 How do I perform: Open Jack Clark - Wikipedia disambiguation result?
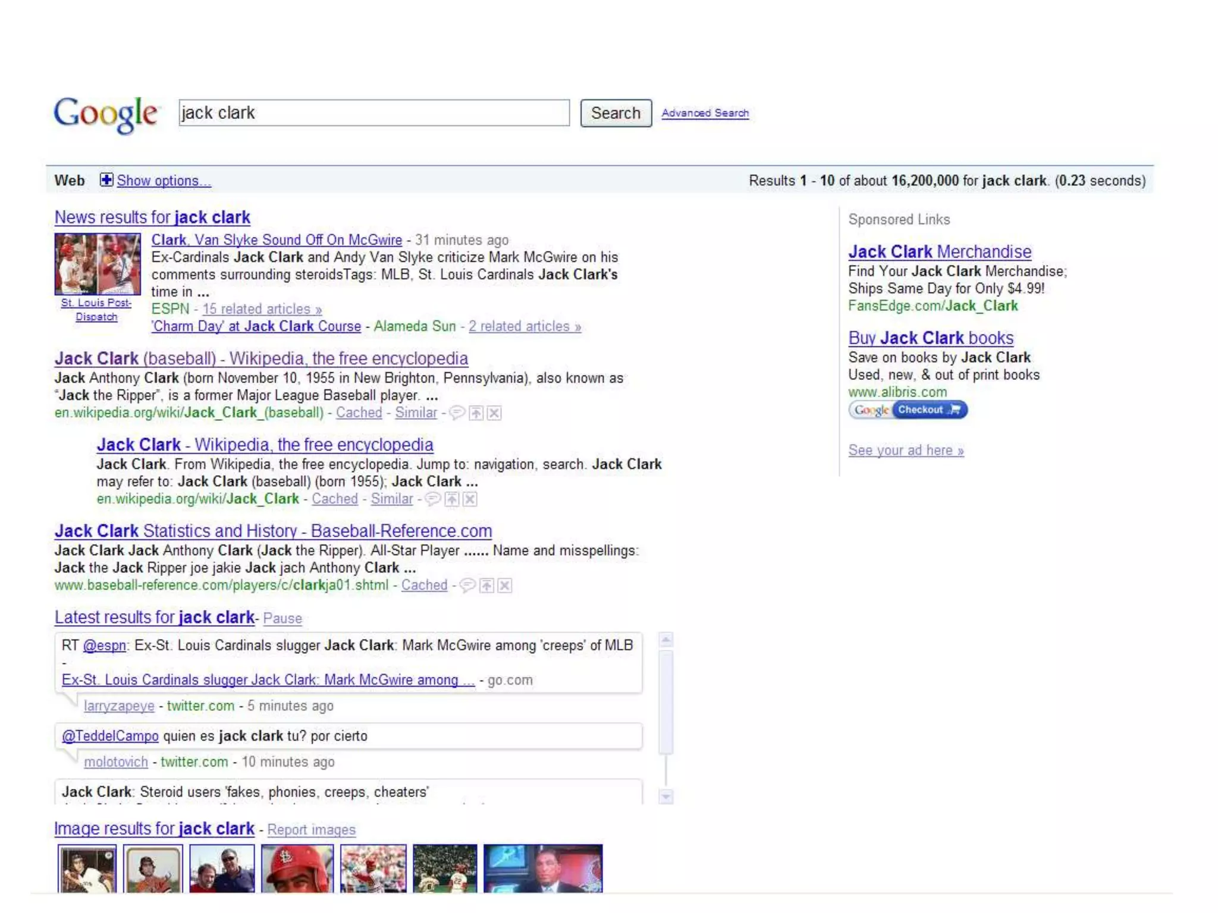(x=265, y=445)
